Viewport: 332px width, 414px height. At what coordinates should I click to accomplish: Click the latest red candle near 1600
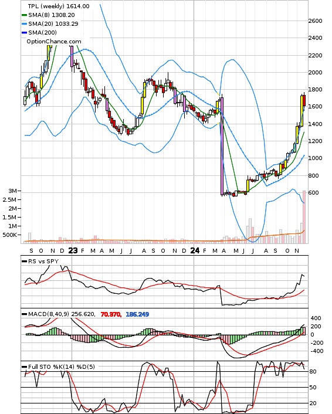[x=304, y=101]
